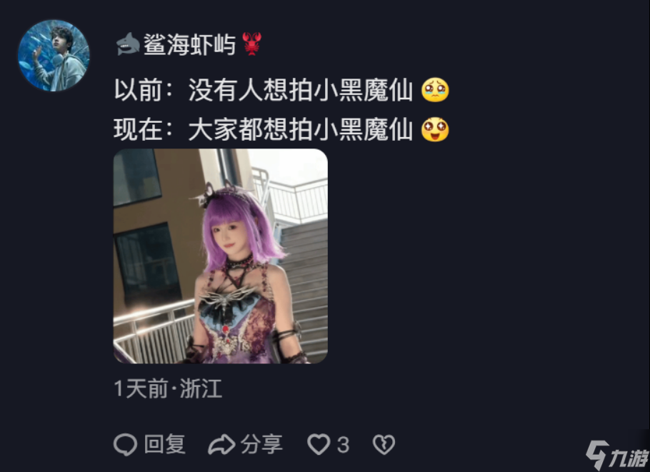Viewport: 650px width, 472px height.
Task: Open username 鲨海虾屿 profile
Action: point(189,44)
